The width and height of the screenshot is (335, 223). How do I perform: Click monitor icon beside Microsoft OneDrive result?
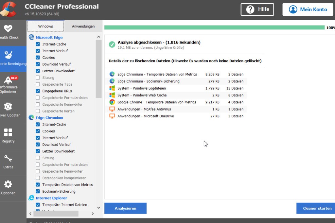point(112,116)
